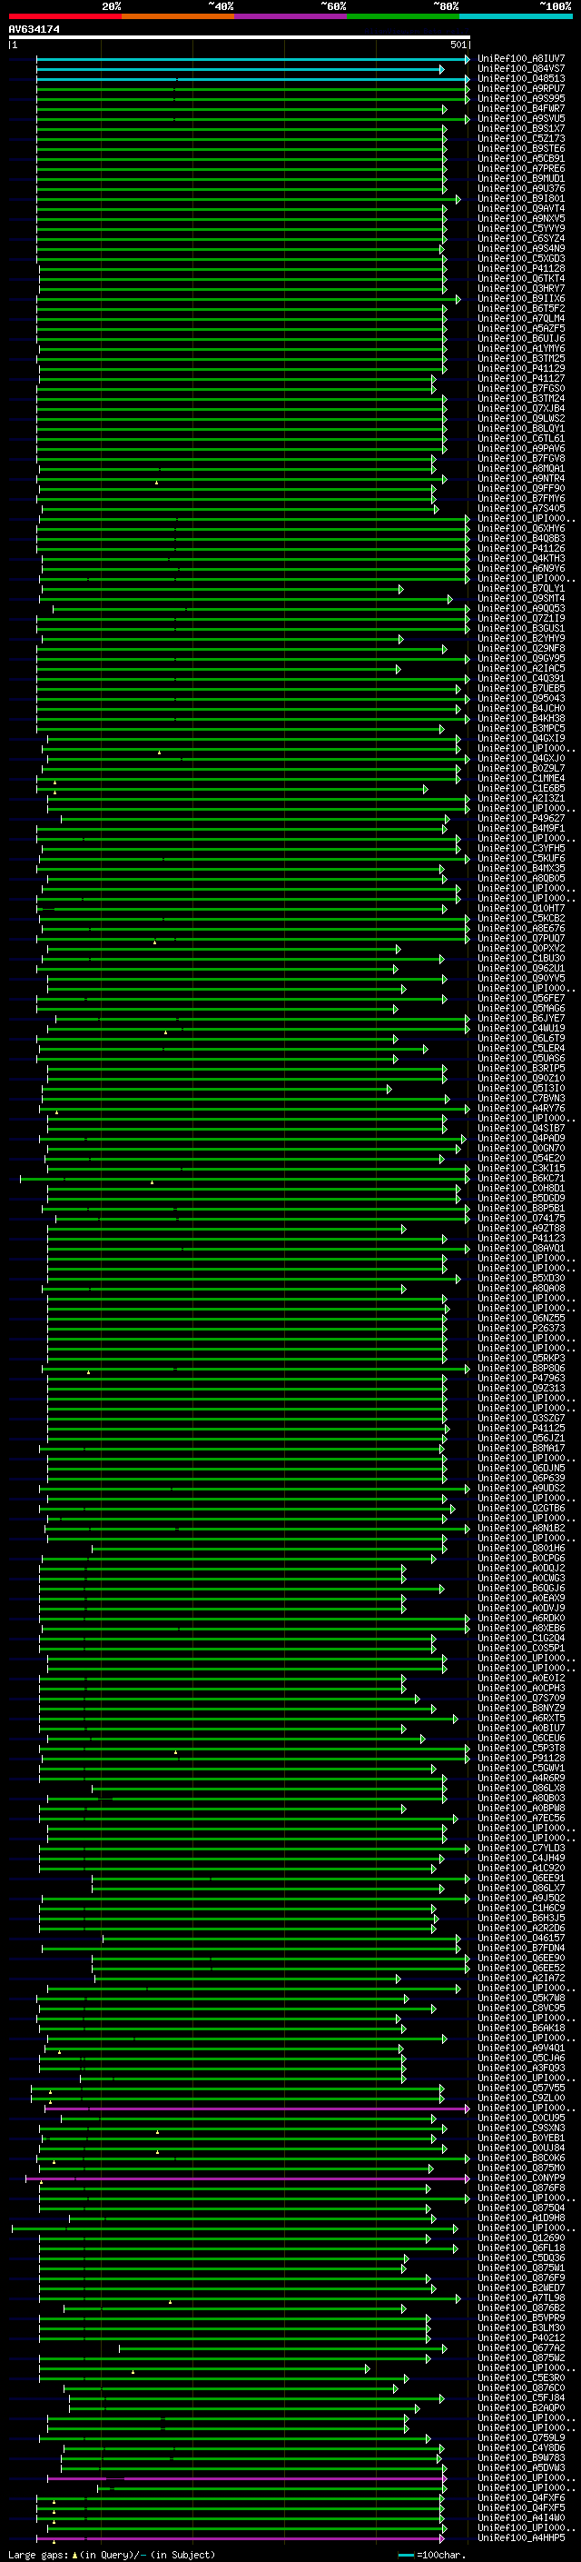Image resolution: width=581 pixels, height=2562 pixels.
Task: Select hit UniRef100_B9S1X7
Action: [520, 128]
